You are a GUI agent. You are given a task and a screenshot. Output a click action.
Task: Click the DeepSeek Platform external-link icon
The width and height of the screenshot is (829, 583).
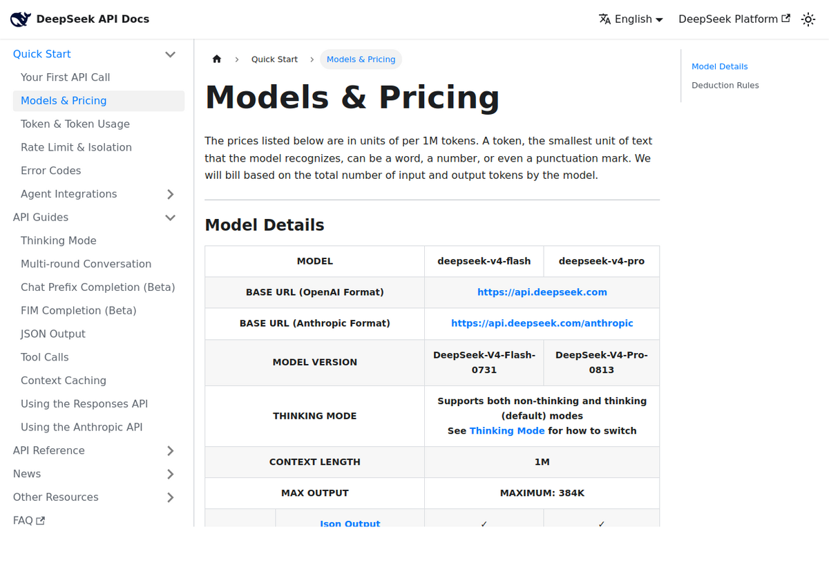785,19
